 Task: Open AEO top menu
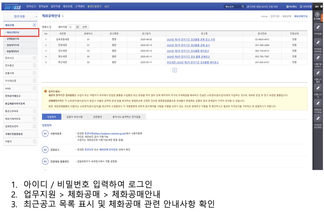coord(107,7)
